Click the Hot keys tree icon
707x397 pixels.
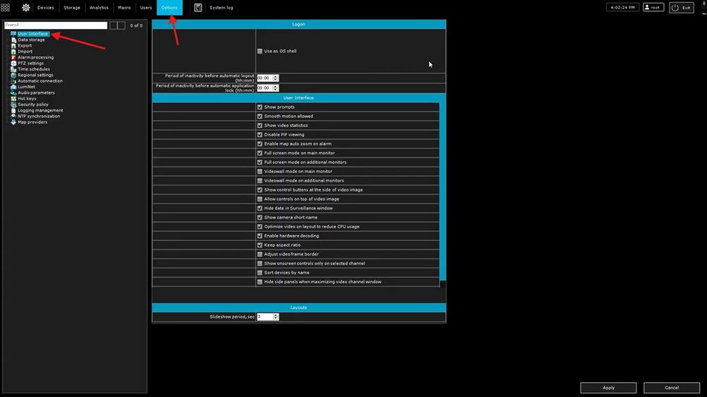(x=13, y=98)
